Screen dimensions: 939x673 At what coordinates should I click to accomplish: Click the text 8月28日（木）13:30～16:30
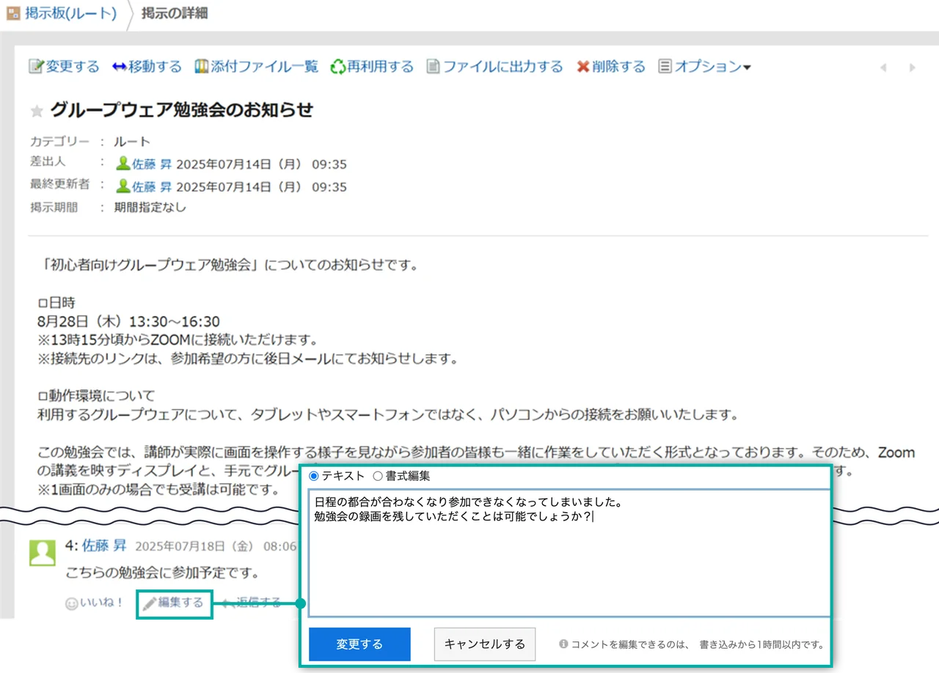pyautogui.click(x=128, y=322)
